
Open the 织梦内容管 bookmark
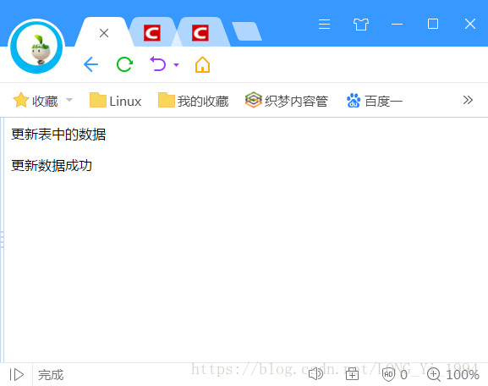click(x=287, y=101)
